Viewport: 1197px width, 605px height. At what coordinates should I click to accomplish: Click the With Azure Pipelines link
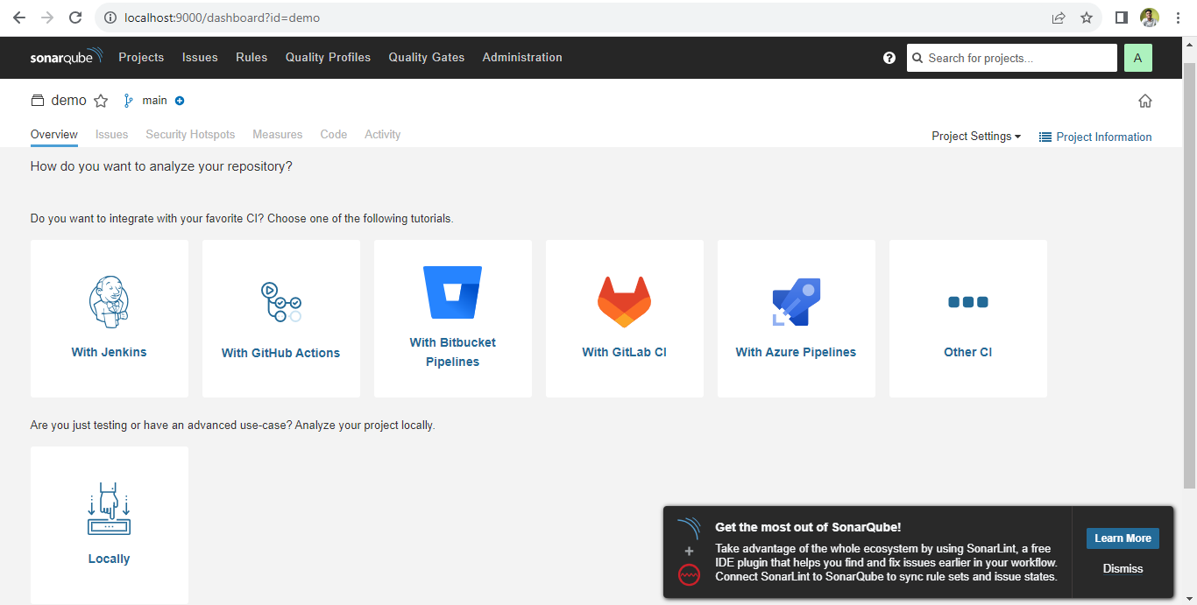[796, 352]
